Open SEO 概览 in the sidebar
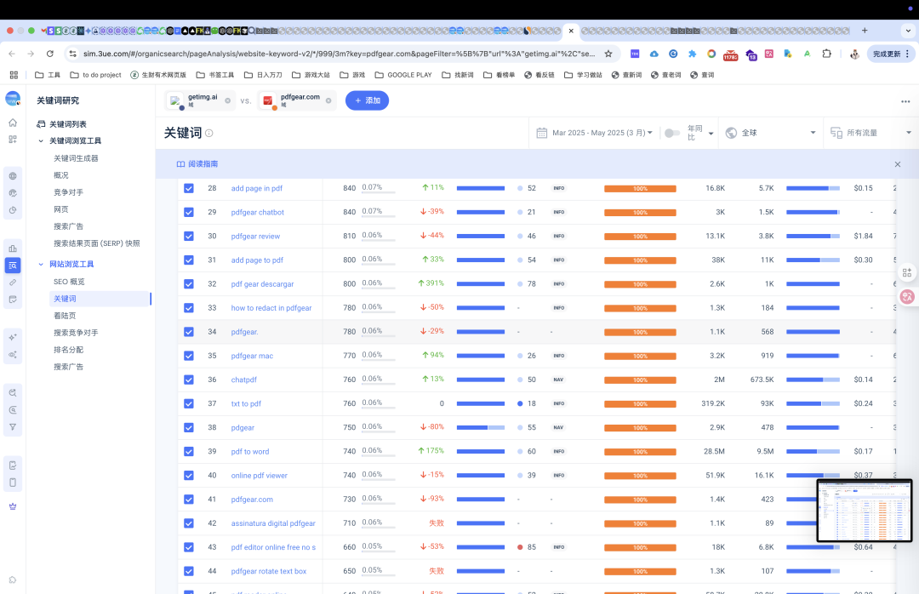 coord(69,282)
